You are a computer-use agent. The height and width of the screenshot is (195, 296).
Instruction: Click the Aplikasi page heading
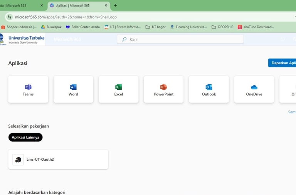pyautogui.click(x=18, y=63)
